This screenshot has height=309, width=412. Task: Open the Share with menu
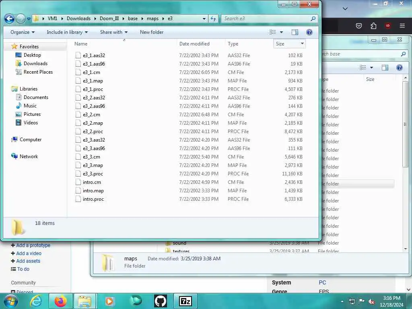pyautogui.click(x=113, y=32)
